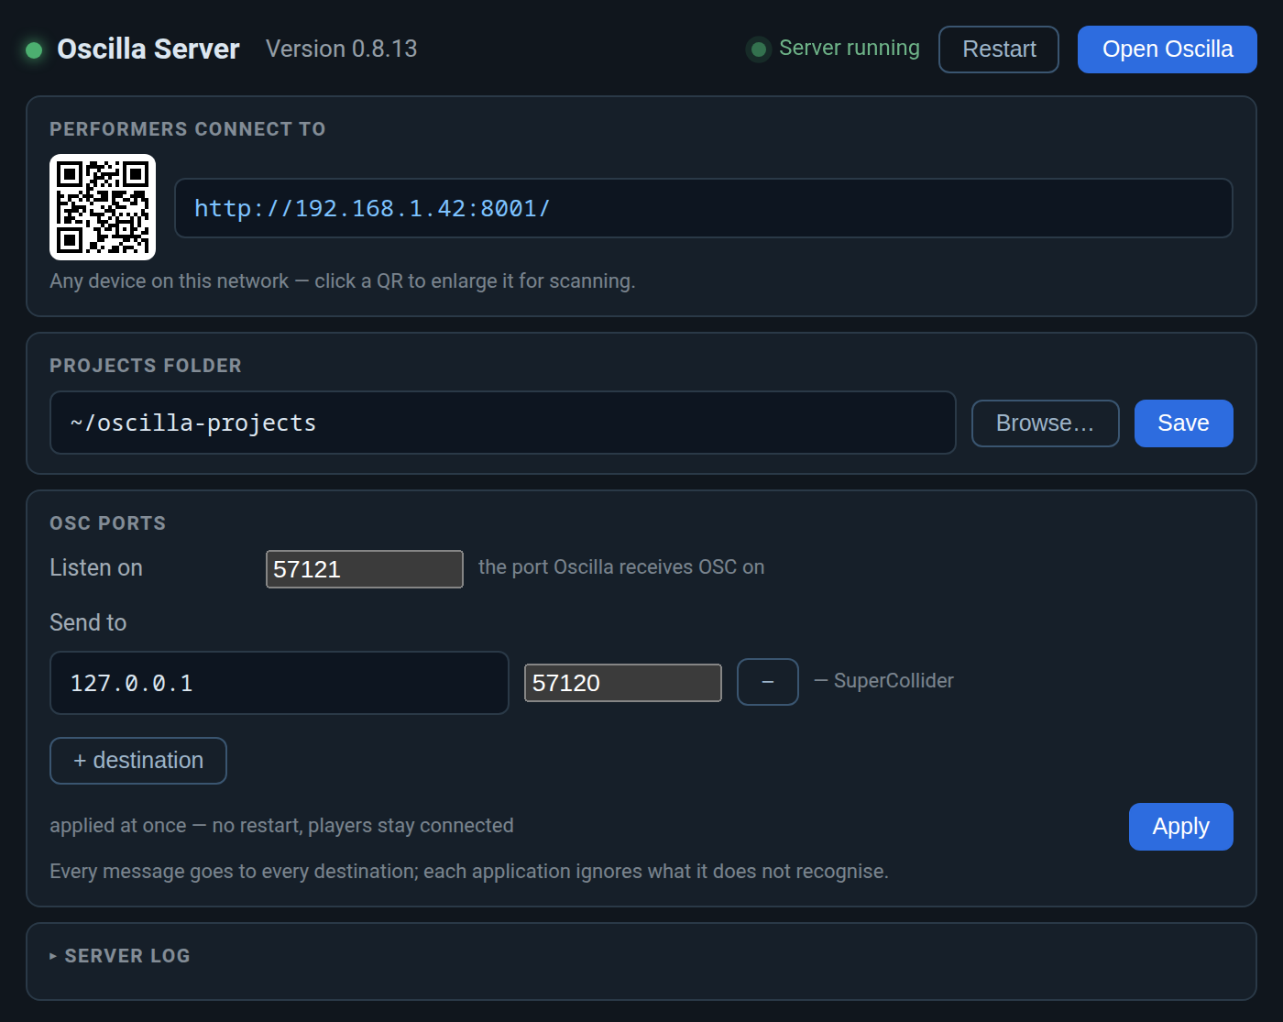Edit the Listen on port 57121 field
Image resolution: width=1283 pixels, height=1022 pixels.
(x=365, y=569)
